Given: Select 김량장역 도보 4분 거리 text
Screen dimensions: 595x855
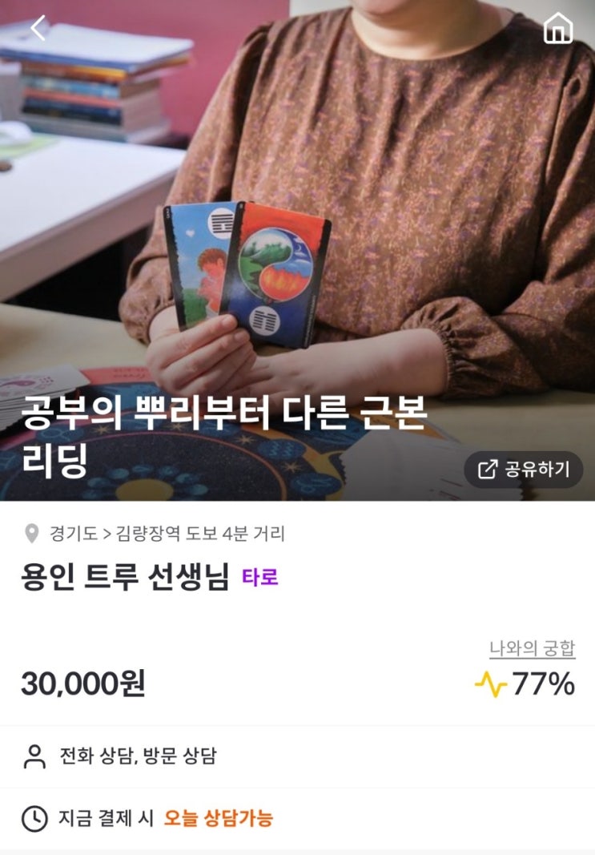Looking at the screenshot, I should [200, 534].
